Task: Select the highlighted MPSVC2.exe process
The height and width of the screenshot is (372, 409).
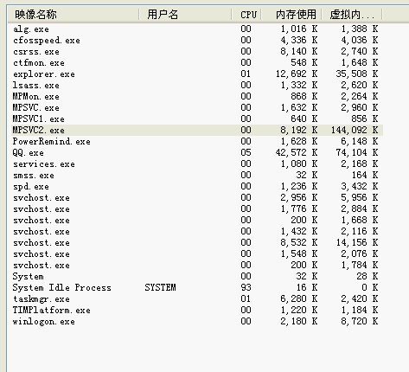Action: click(x=197, y=130)
